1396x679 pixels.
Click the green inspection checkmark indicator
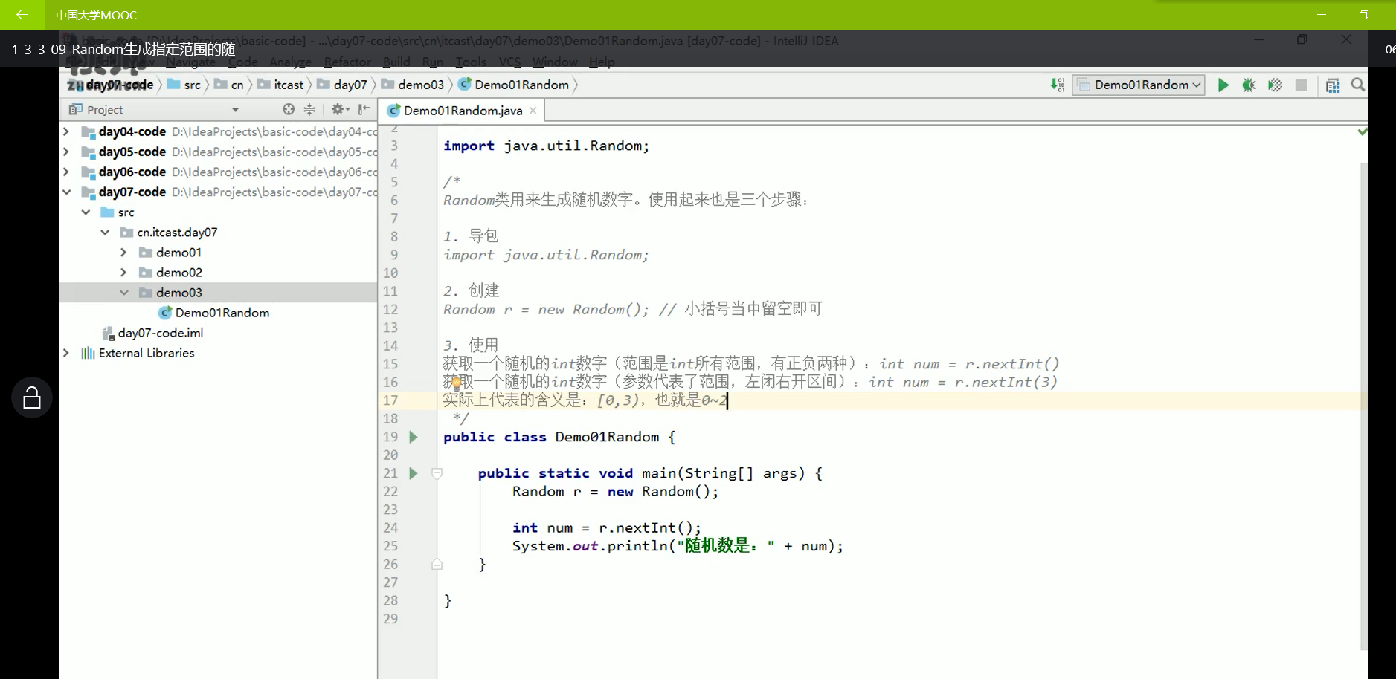[1362, 131]
